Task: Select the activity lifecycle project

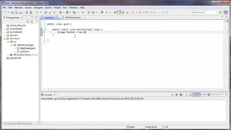Action: point(18,25)
